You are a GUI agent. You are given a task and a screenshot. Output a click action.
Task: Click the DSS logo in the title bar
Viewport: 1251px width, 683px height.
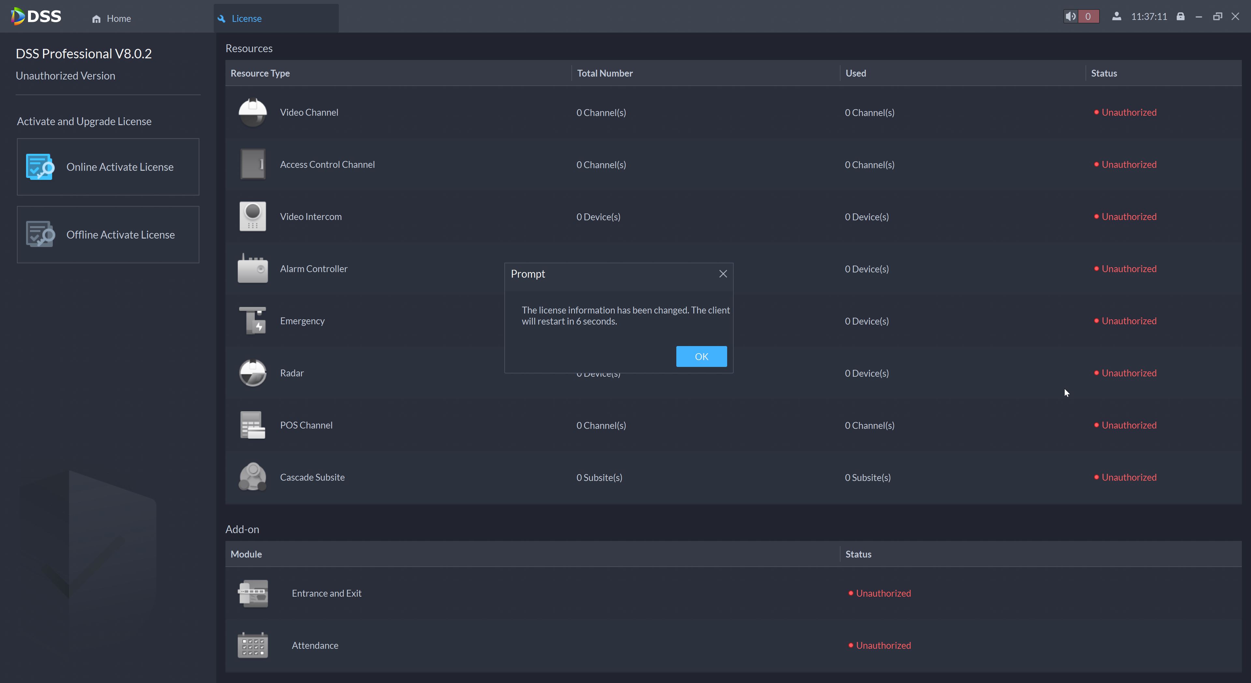(x=36, y=17)
